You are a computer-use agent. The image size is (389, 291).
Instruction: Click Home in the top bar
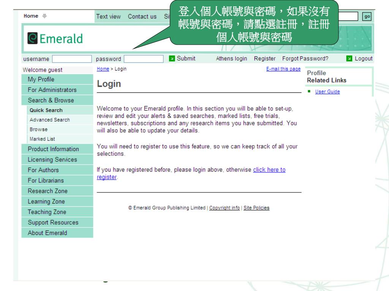(31, 16)
